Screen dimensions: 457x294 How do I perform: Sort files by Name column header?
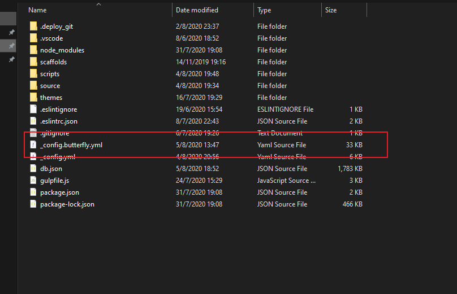pos(37,10)
